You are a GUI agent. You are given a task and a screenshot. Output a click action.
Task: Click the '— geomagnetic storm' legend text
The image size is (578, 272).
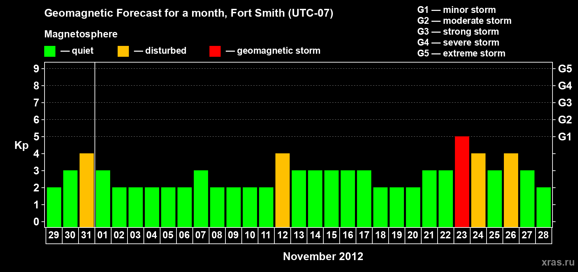click(x=273, y=51)
